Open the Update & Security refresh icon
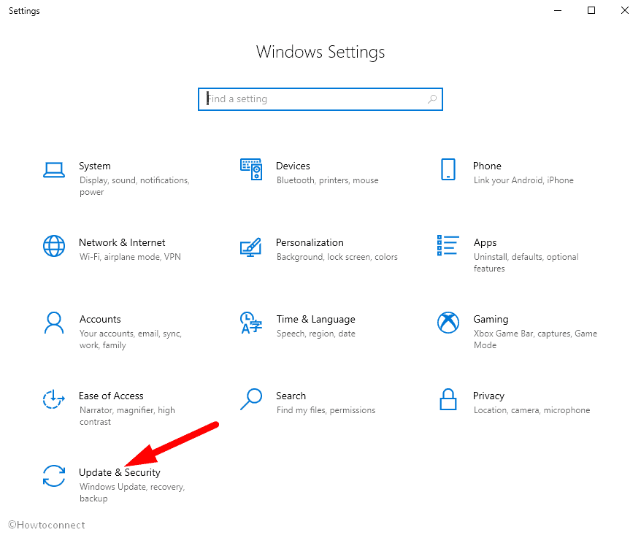 click(x=54, y=476)
